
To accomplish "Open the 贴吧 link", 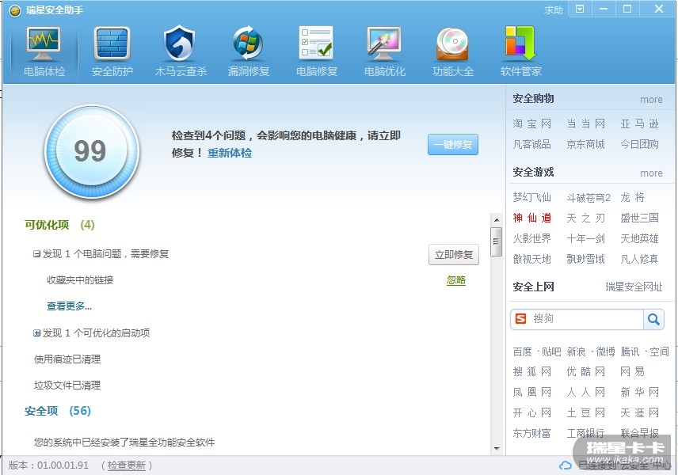I will click(551, 351).
